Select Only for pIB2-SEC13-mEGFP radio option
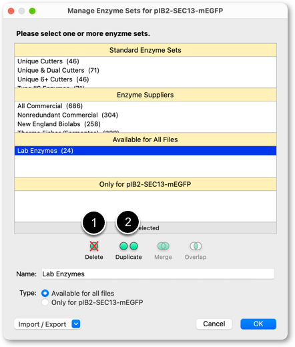This screenshot has width=295, height=347. (45, 302)
